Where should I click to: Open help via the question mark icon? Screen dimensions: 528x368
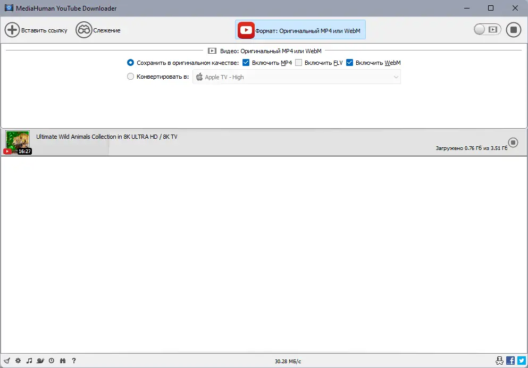click(x=74, y=361)
